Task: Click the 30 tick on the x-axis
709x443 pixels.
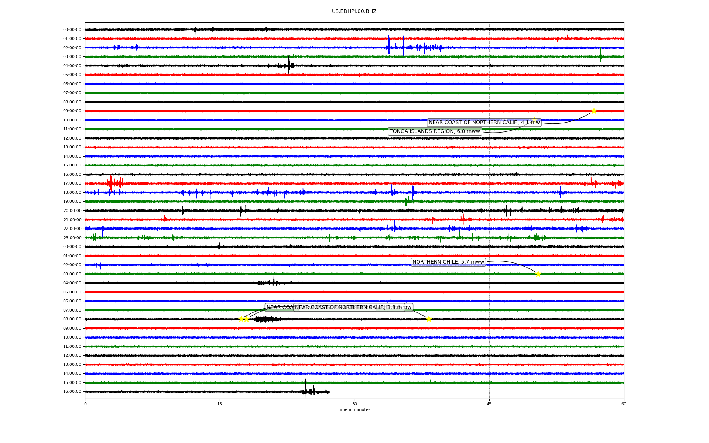Action: point(354,404)
